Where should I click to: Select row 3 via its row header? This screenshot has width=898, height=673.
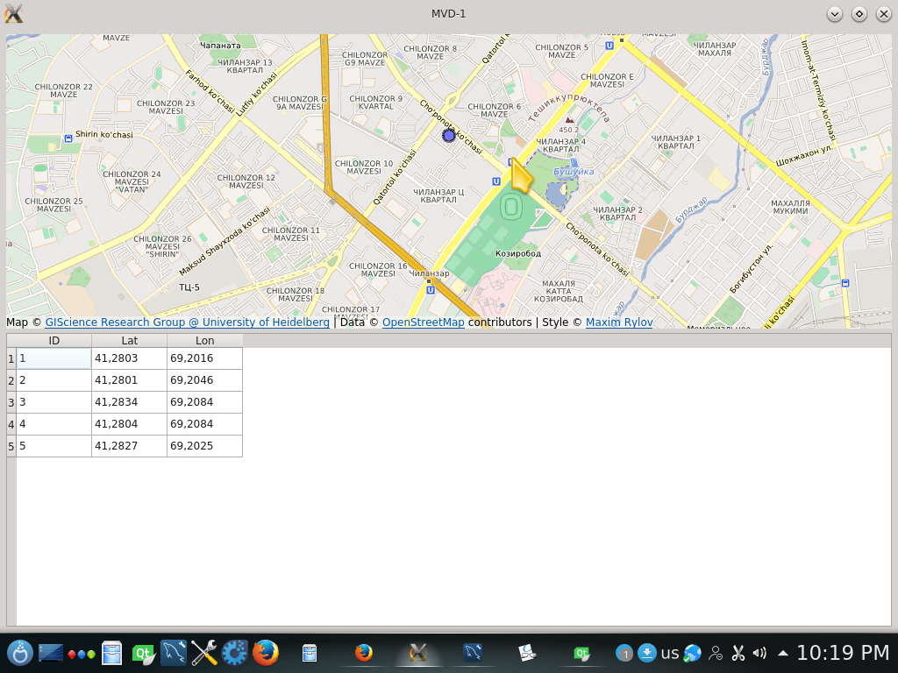click(x=11, y=402)
